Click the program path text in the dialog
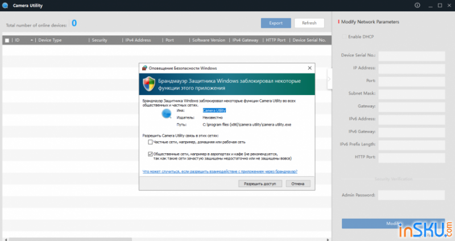455x241 pixels. 247,124
